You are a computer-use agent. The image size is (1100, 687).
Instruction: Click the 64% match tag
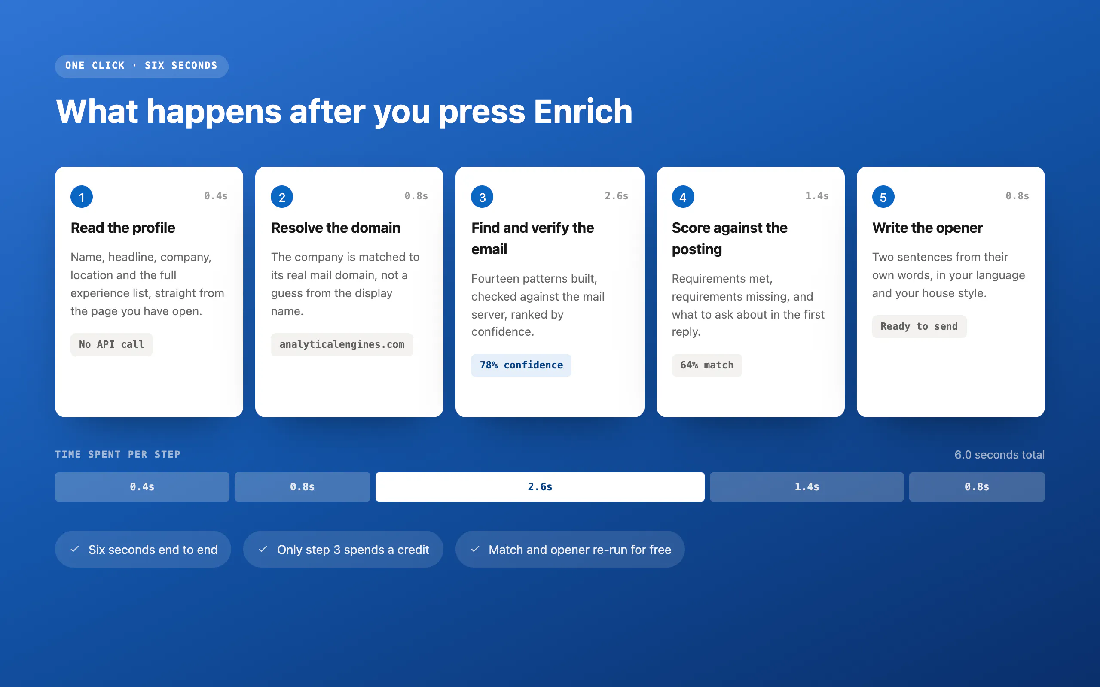click(707, 365)
